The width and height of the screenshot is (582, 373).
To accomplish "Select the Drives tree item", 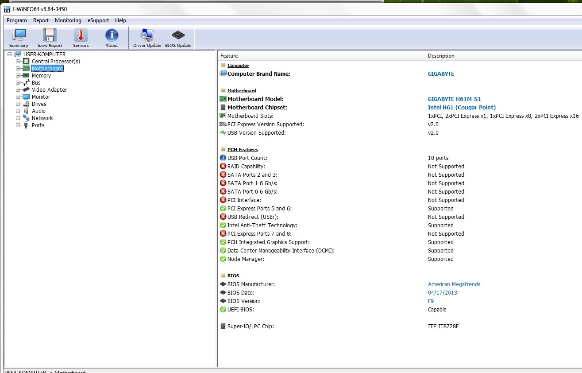I will click(39, 104).
